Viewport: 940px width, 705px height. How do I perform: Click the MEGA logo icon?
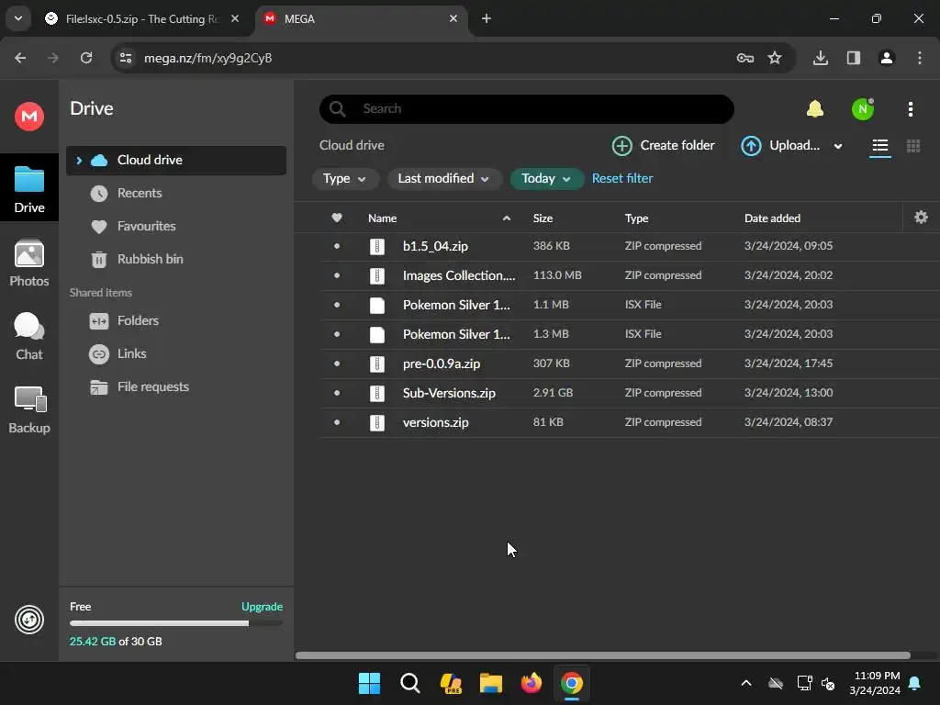tap(28, 116)
